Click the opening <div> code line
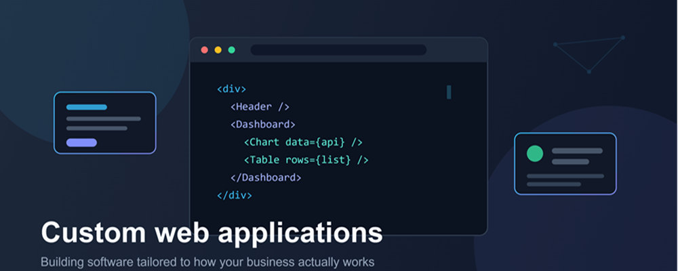The image size is (678, 271). pos(231,89)
